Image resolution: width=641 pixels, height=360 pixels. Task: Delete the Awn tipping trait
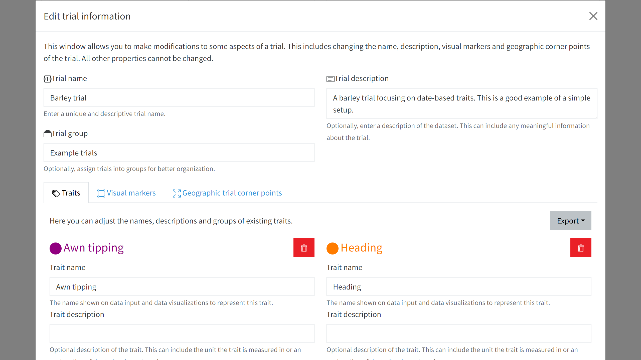coord(304,247)
